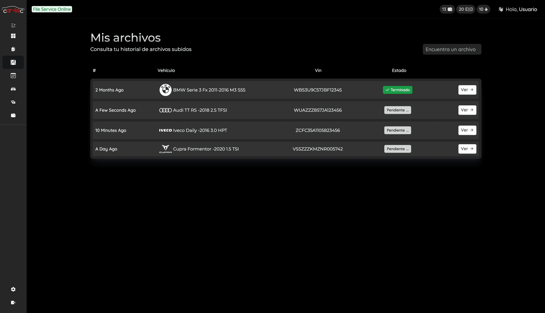Open settings gear icon at sidebar bottom
The height and width of the screenshot is (313, 545).
pos(13,289)
